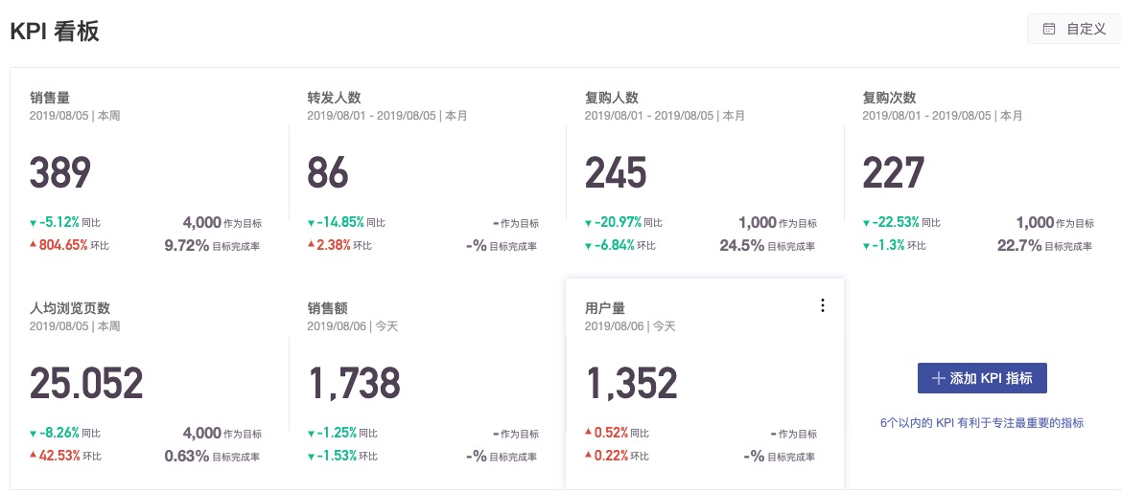
Task: Click the 227 value under 复购次数
Action: coord(893,173)
